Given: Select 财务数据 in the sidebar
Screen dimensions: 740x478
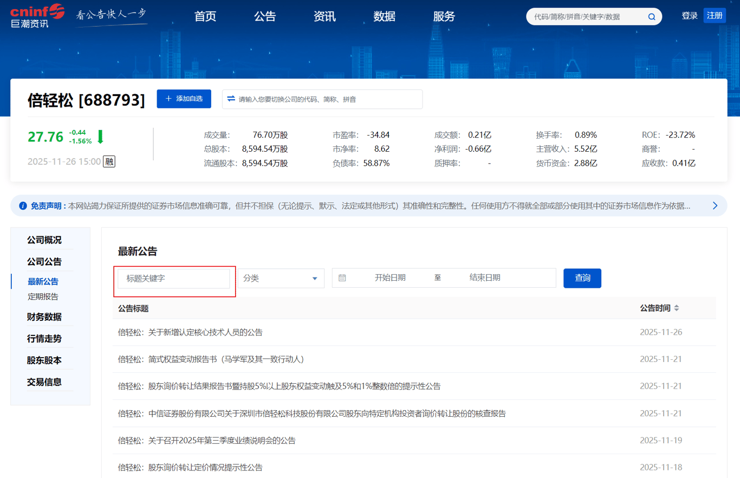Looking at the screenshot, I should (44, 317).
